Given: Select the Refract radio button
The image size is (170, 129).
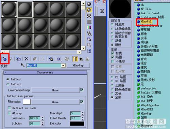Looking at the screenshot, I should click(x=8, y=84).
